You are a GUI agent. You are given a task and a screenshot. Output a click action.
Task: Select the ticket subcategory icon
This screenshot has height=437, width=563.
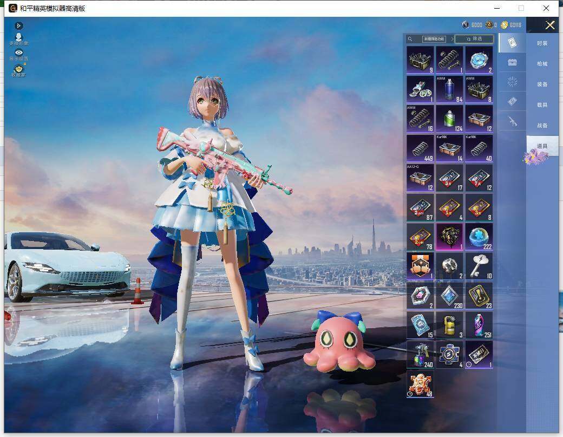point(512,102)
